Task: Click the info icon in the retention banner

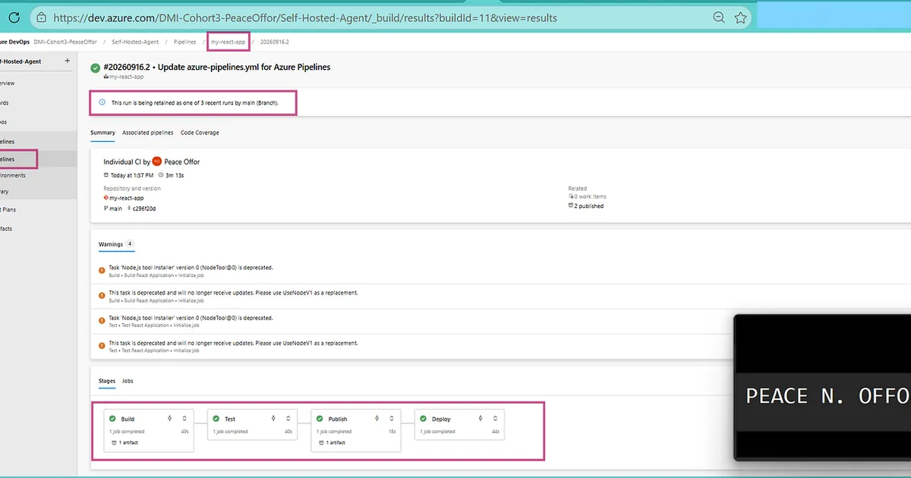Action: [102, 102]
